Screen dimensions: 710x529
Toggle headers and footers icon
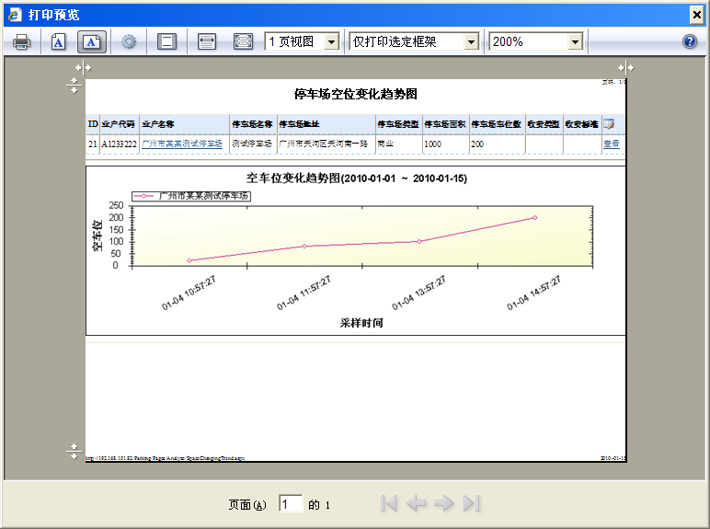166,42
